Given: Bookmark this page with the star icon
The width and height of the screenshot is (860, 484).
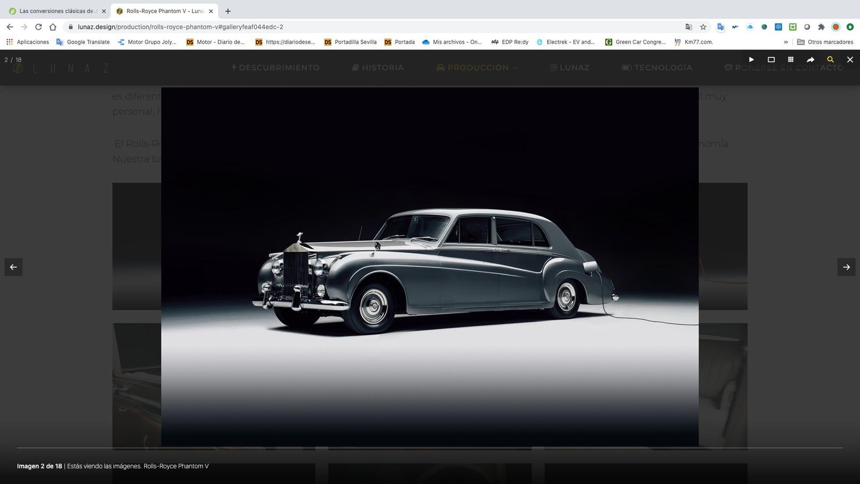Looking at the screenshot, I should pyautogui.click(x=703, y=27).
